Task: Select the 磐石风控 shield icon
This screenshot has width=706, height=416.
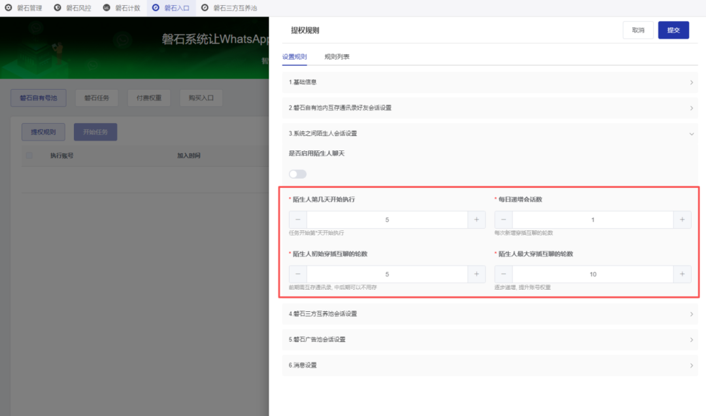Action: [56, 7]
